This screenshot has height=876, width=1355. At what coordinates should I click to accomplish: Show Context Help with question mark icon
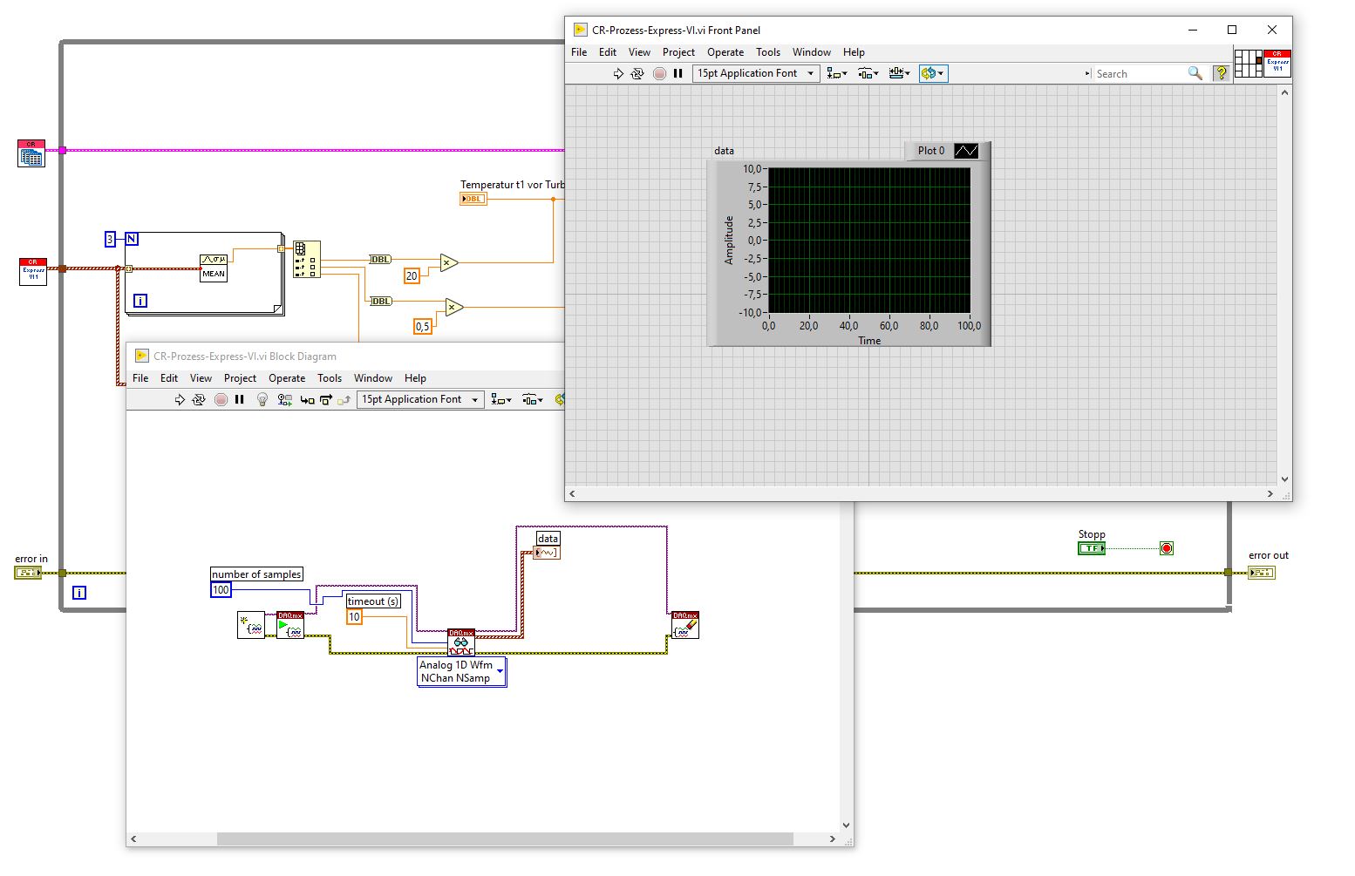(1221, 74)
